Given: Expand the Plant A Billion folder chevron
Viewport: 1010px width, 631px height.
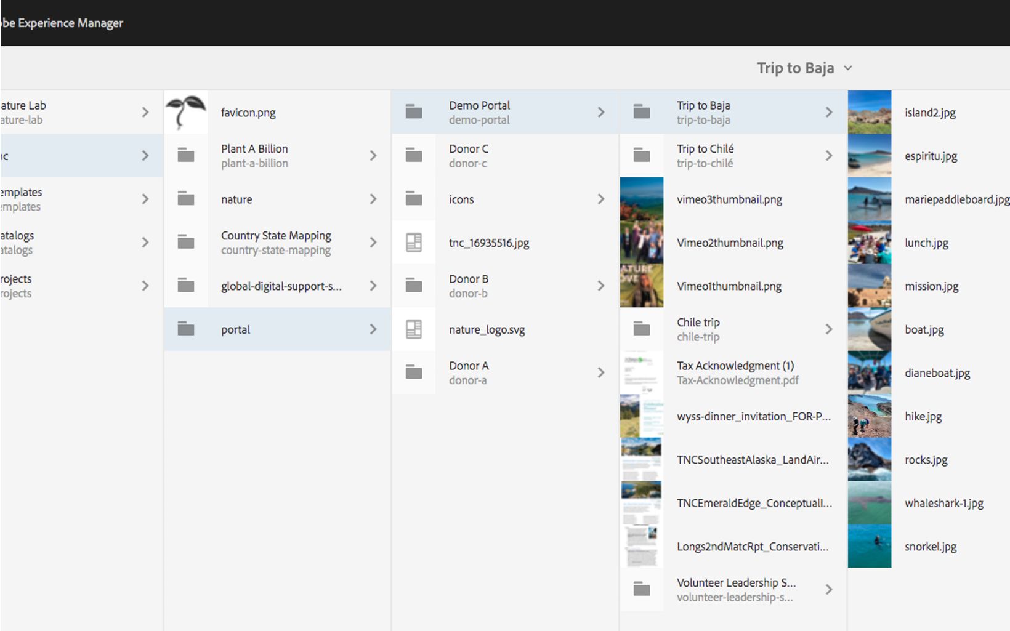Looking at the screenshot, I should click(x=373, y=156).
